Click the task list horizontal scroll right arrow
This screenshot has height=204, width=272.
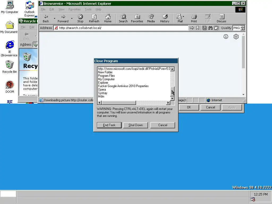tap(168, 103)
